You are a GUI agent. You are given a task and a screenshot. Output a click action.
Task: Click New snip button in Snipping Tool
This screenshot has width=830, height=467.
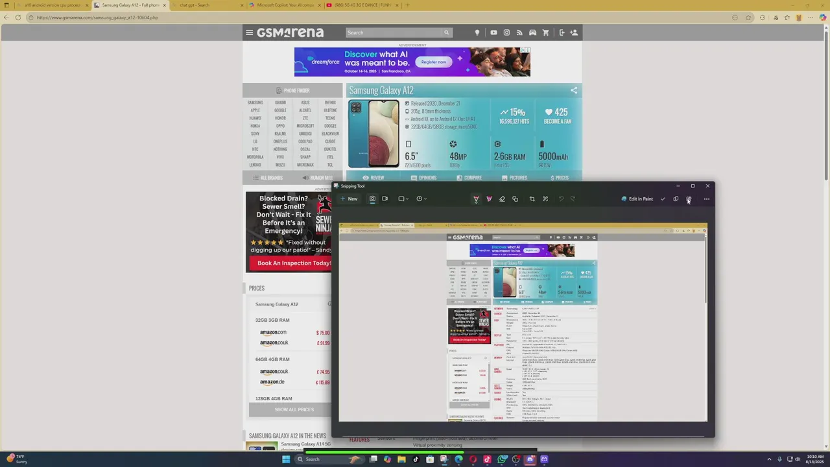click(349, 198)
